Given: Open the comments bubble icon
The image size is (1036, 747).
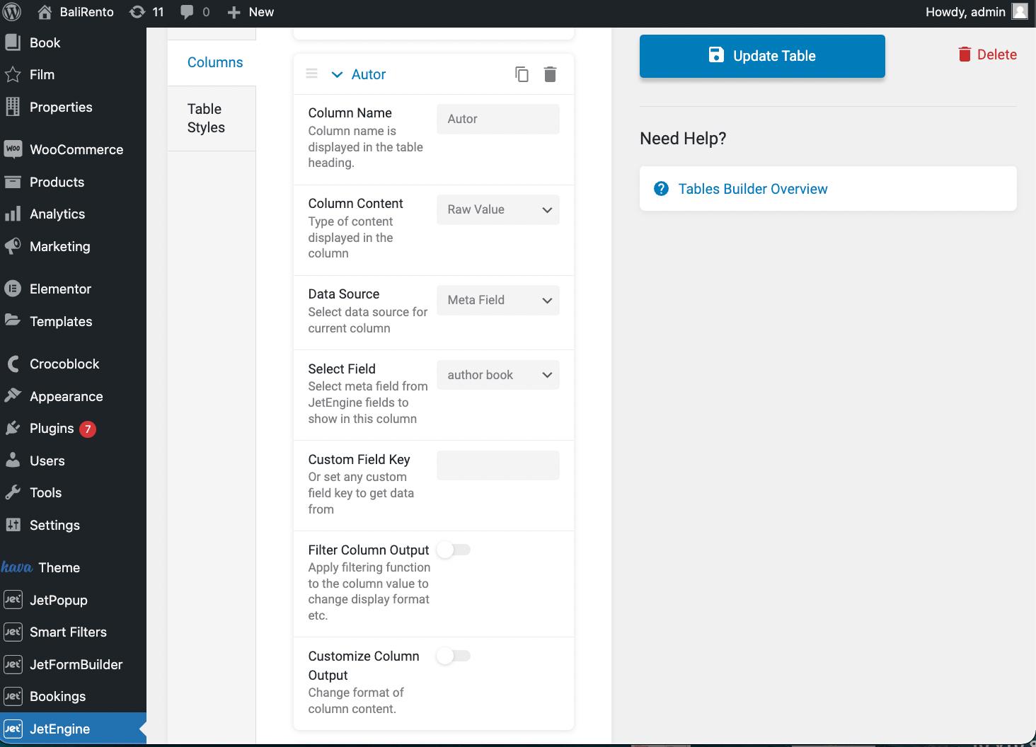Looking at the screenshot, I should (x=187, y=12).
